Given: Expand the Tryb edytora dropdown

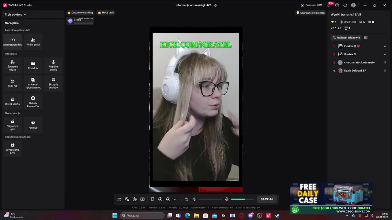Looking at the screenshot, I should pos(15,14).
